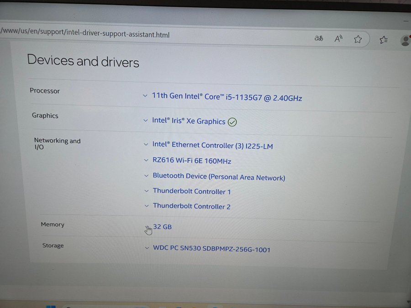The image size is (411, 308).
Task: Click the Storage row label
Action: 53,245
